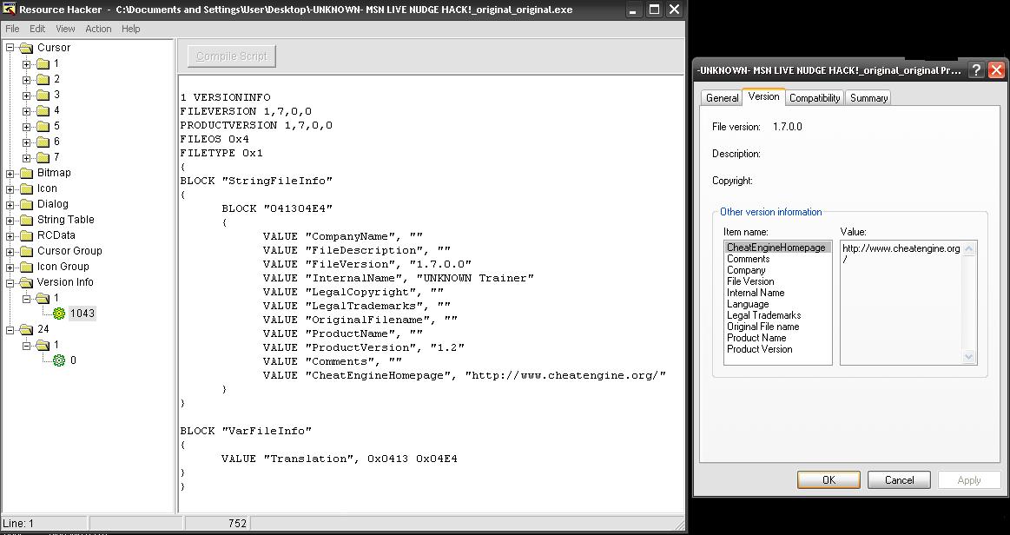Expand Cursor subfolder 4

point(26,110)
